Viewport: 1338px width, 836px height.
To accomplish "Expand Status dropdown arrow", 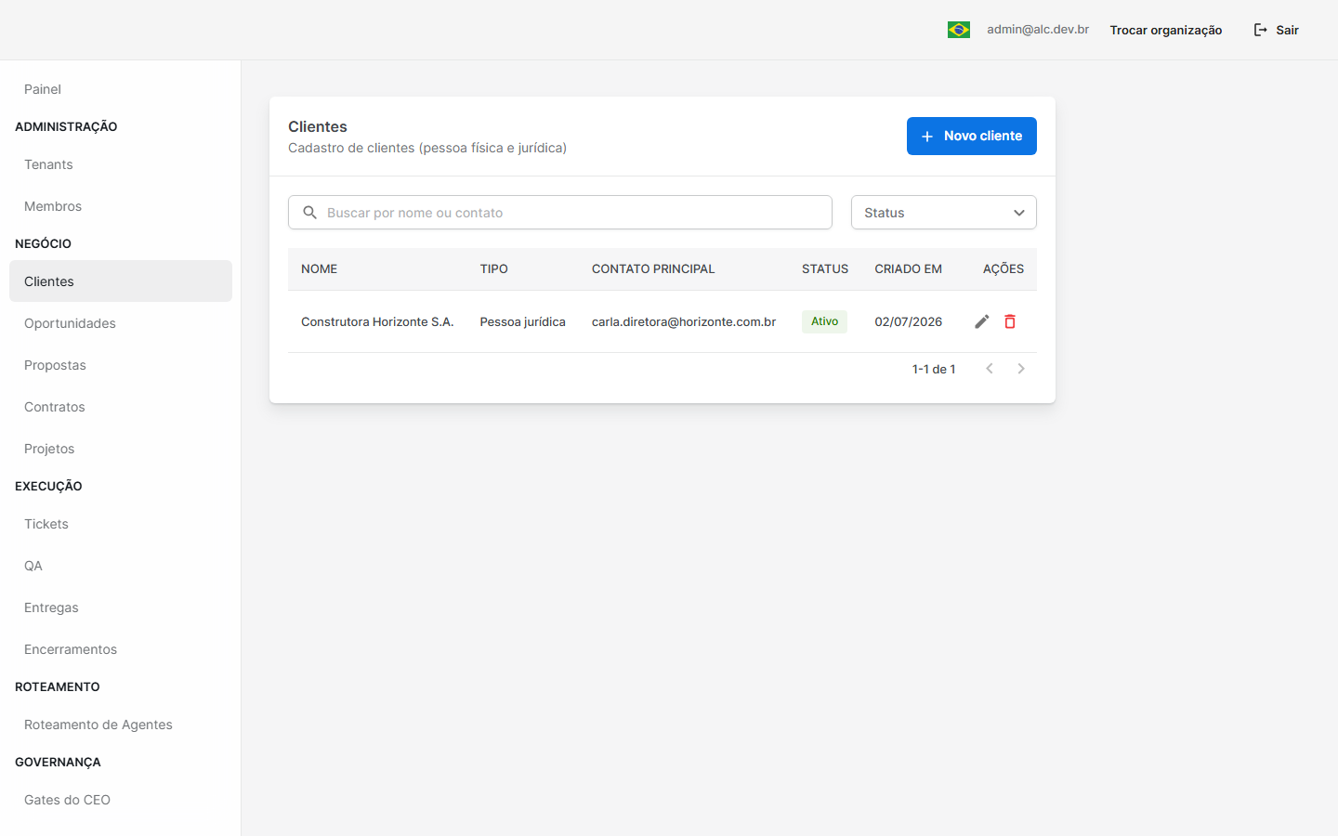I will [1019, 213].
